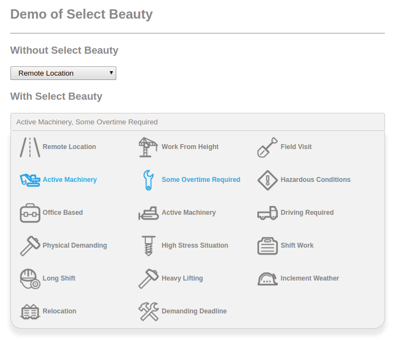
Task: Select the Remote Location label
Action: tap(69, 147)
